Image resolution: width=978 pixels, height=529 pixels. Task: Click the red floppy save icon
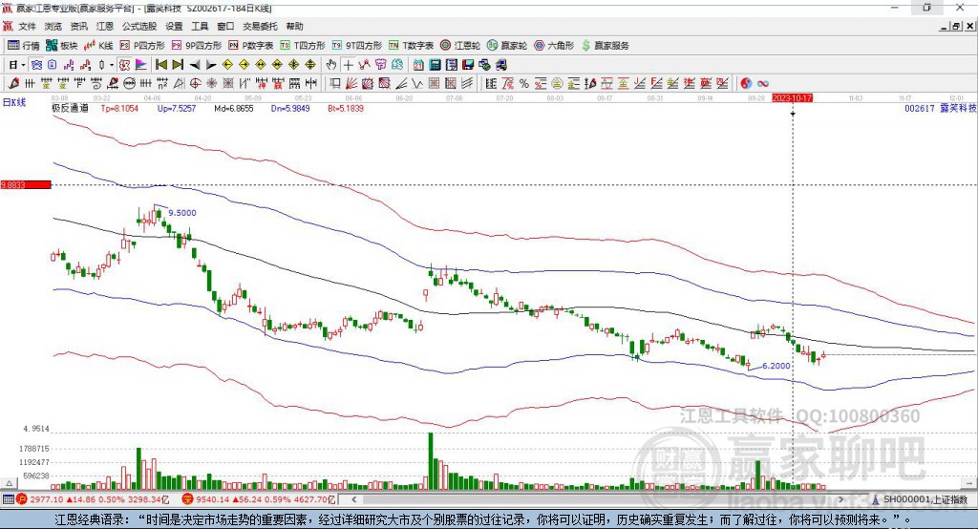[x=468, y=65]
